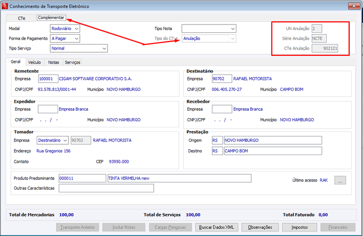Click the CPF value 006.405.270-27
The width and height of the screenshot is (363, 236).
pyautogui.click(x=226, y=89)
